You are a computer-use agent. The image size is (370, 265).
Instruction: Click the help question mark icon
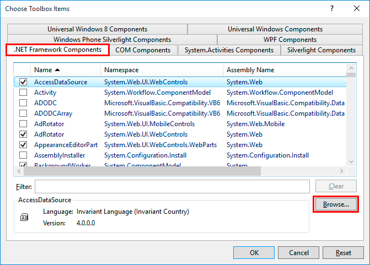(x=332, y=8)
